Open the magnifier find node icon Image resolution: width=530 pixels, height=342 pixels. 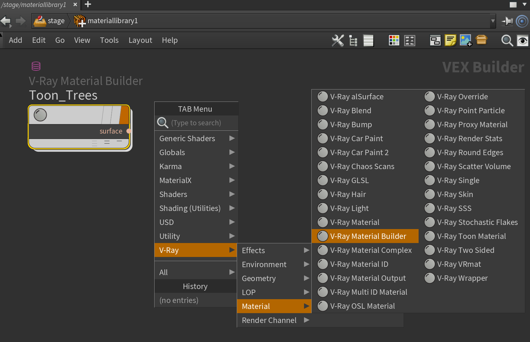pos(507,41)
